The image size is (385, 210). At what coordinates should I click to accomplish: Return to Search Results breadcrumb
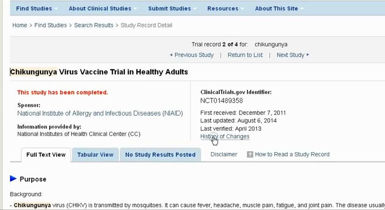coord(93,25)
